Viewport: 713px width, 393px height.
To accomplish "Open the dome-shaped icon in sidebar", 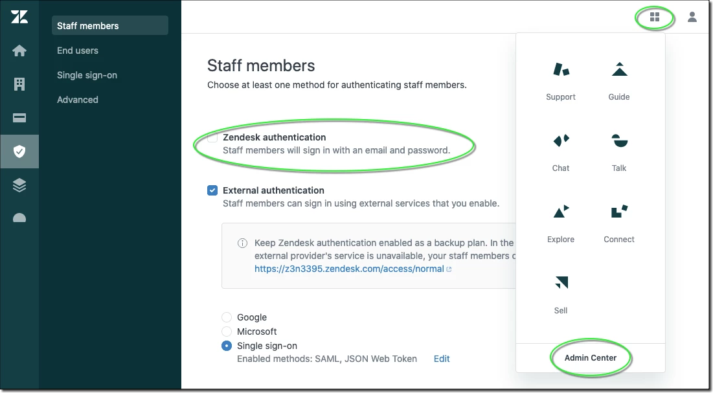I will point(19,218).
